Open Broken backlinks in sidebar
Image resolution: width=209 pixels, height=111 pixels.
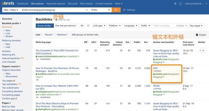tap(9, 36)
